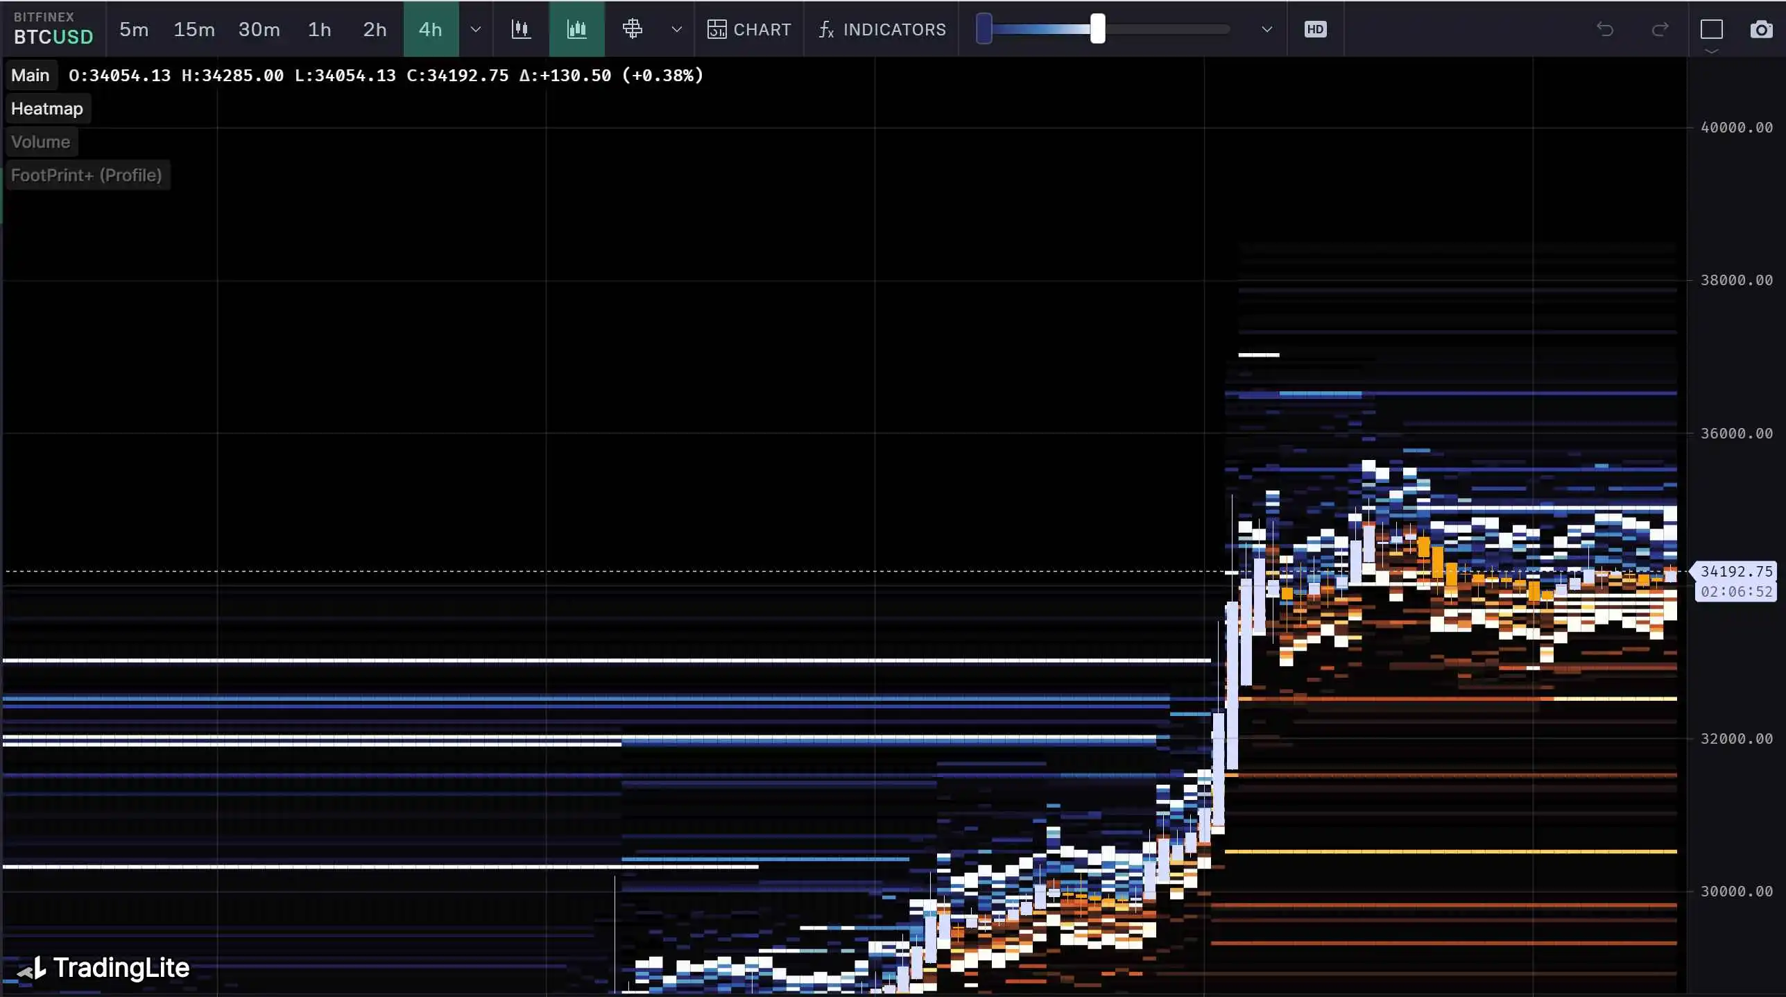Toggle fullscreen with the square icon
The image size is (1786, 997).
pos(1711,29)
